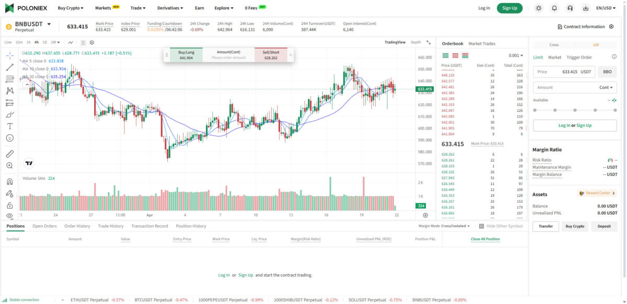This screenshot has width=627, height=304.
Task: Open chart time zone settings icon
Action: [x=425, y=215]
